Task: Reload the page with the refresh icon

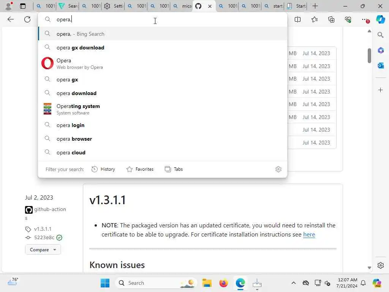Action: [27, 19]
